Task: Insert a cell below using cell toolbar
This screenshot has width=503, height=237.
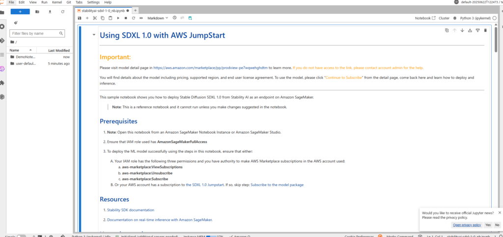Action: point(477,30)
